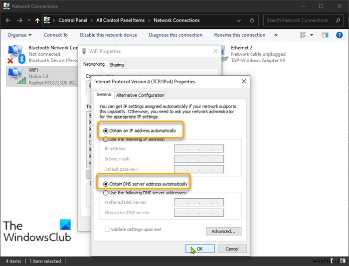Open All Control Panel Items breadcrumb
349x266 pixels.
pyautogui.click(x=121, y=20)
